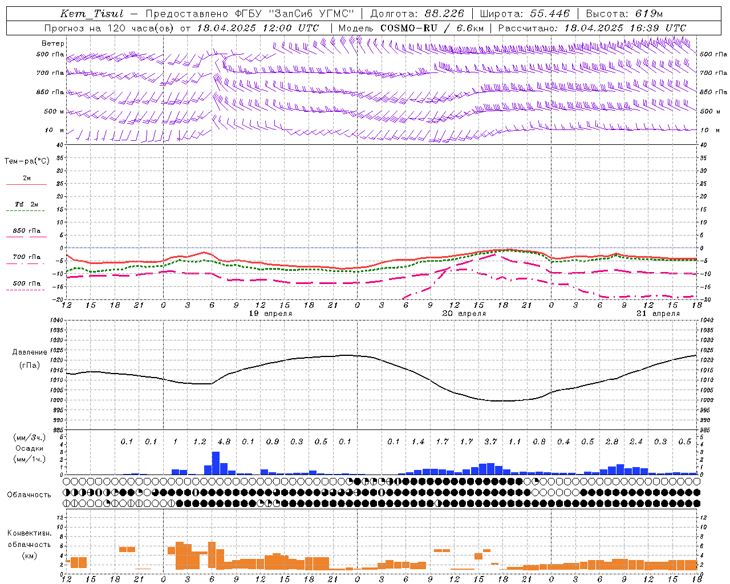Select the provider text "ЗапСиб УГМС"

311,14
